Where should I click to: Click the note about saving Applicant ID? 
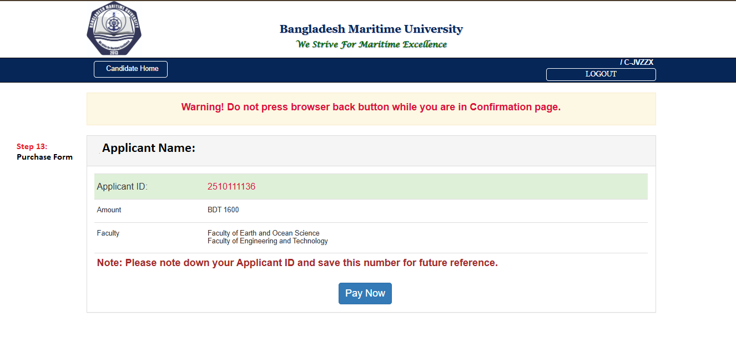(297, 263)
